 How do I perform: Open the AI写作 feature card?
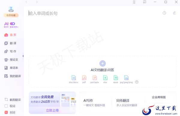tap(94, 103)
